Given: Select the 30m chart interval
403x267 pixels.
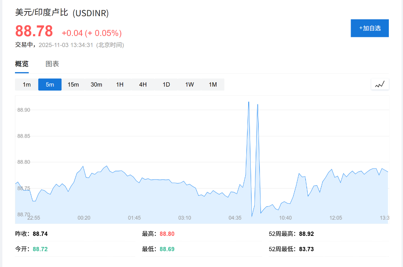Looking at the screenshot, I should 96,84.
